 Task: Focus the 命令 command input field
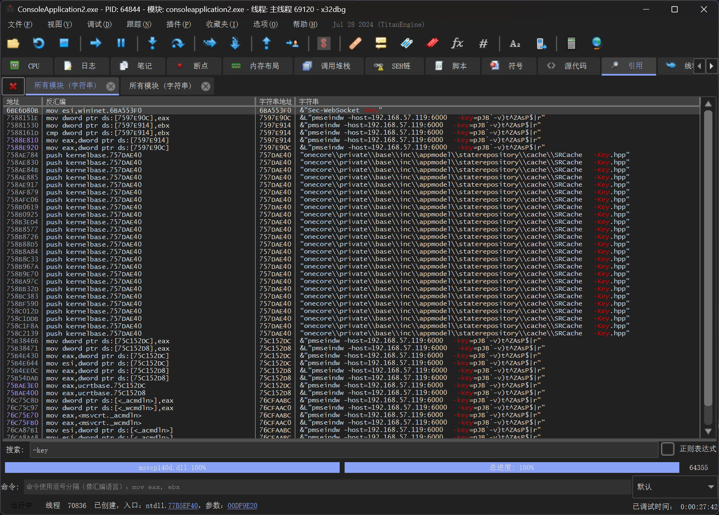327,487
